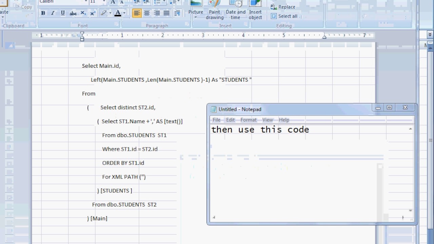
Task: Click Notepad vertical scroll down arrow
Action: (x=410, y=211)
